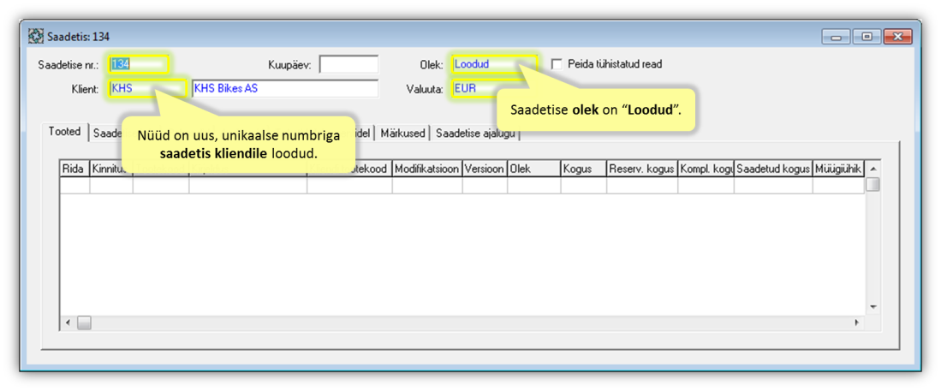Click the Saadetud kogus column header
This screenshot has height=391, width=941.
[773, 169]
